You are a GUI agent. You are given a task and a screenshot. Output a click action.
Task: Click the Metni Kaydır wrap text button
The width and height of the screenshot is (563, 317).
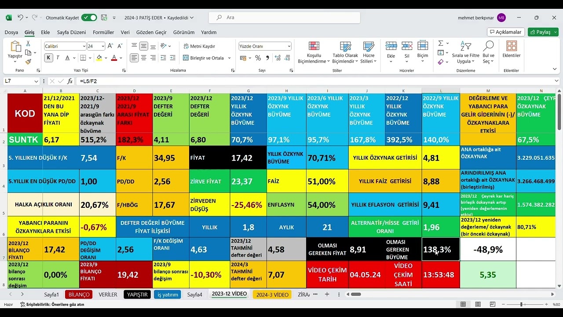pyautogui.click(x=199, y=46)
